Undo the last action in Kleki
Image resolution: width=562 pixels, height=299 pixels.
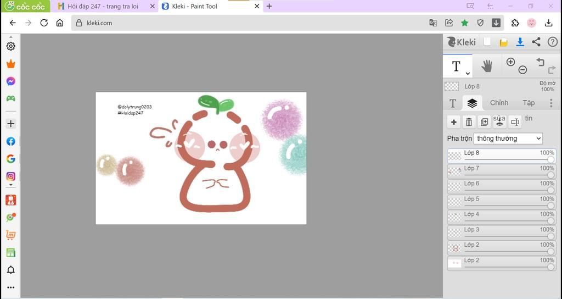click(x=540, y=62)
